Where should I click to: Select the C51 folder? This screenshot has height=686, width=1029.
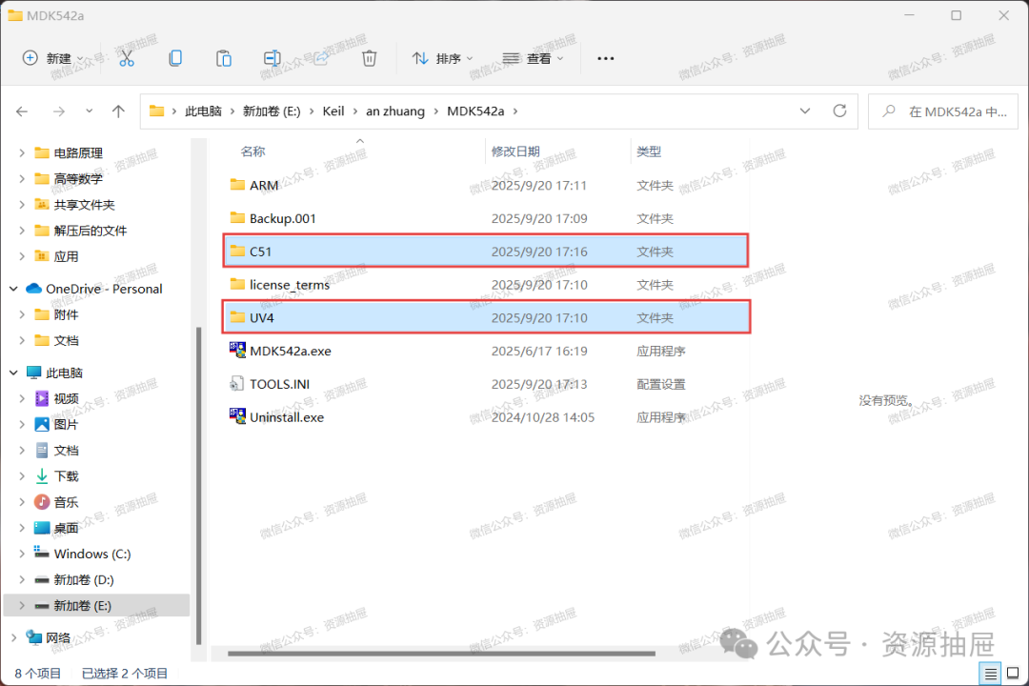coord(486,252)
